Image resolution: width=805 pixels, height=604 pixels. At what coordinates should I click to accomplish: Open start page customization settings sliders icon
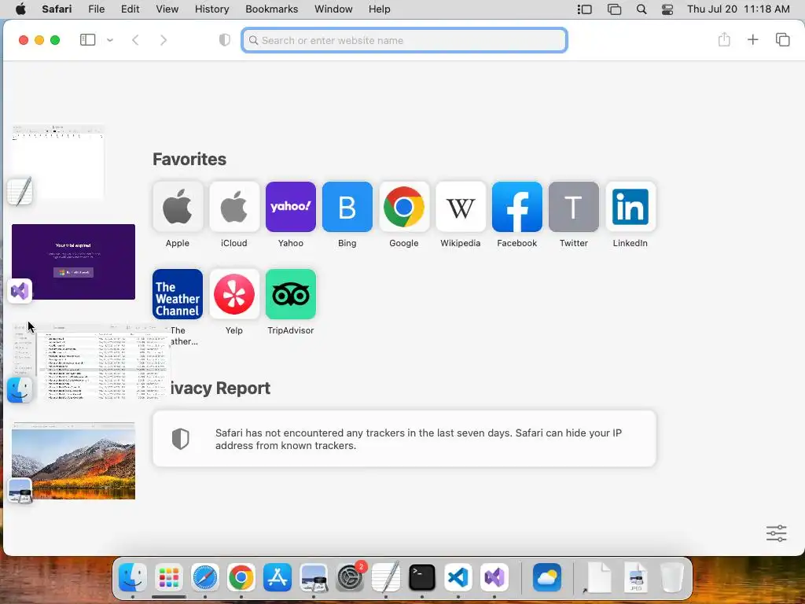776,533
